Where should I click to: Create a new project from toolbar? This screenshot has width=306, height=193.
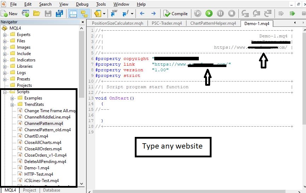[x=25, y=13]
